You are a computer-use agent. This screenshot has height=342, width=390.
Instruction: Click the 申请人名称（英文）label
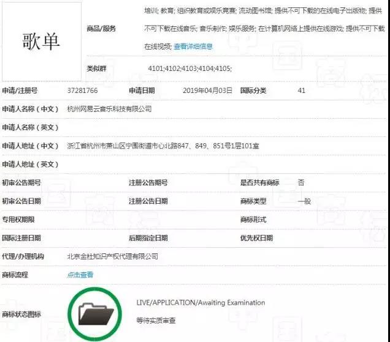[30, 127]
